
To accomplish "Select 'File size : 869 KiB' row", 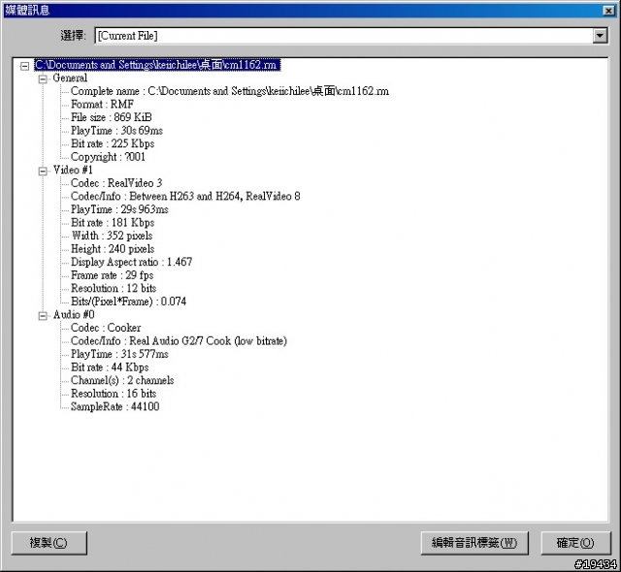I will 112,117.
